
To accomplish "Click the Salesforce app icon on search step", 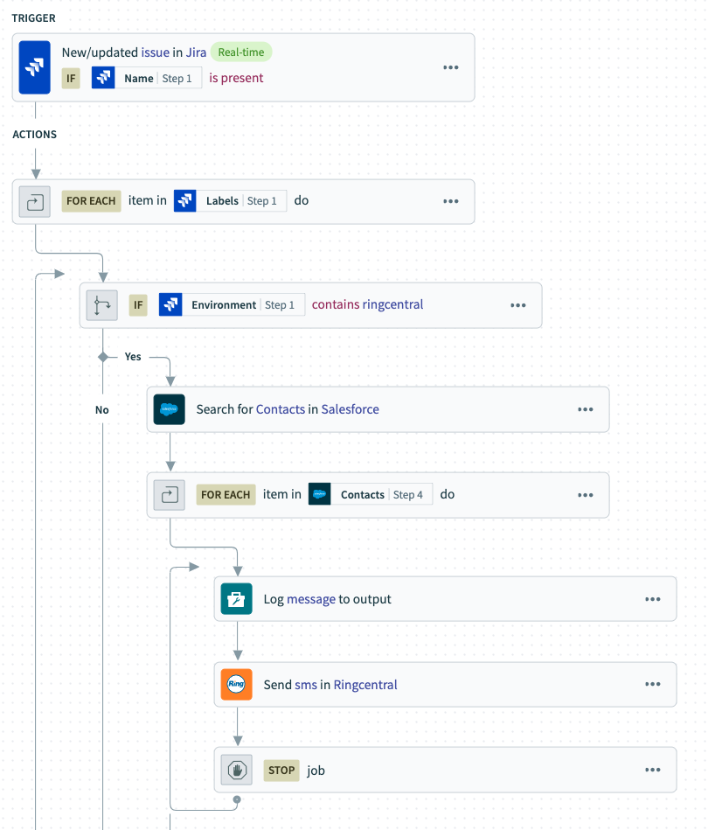I will (x=170, y=409).
